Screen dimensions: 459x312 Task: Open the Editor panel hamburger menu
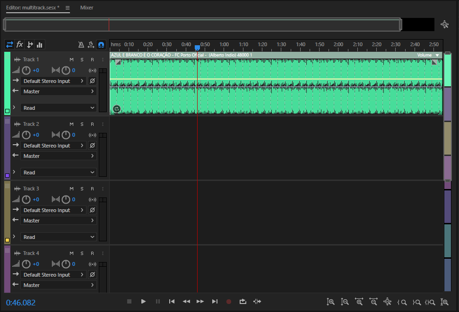pyautogui.click(x=68, y=8)
